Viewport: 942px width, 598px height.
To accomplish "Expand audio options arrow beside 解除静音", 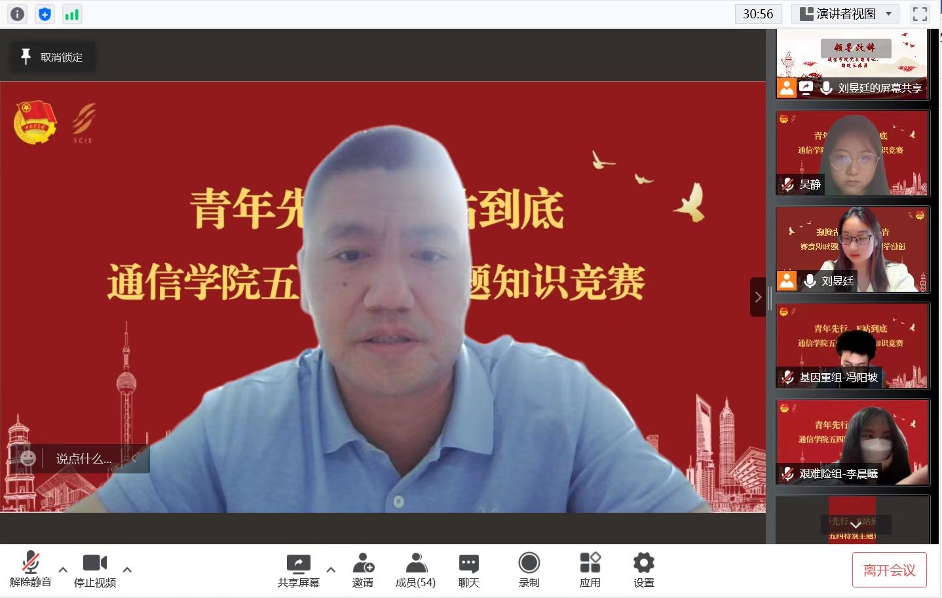I will click(63, 569).
